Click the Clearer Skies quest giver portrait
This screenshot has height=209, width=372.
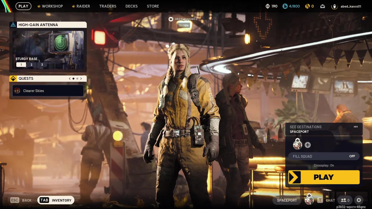17,91
